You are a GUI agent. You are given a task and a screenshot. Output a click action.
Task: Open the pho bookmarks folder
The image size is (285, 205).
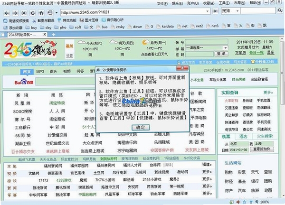click(x=60, y=28)
